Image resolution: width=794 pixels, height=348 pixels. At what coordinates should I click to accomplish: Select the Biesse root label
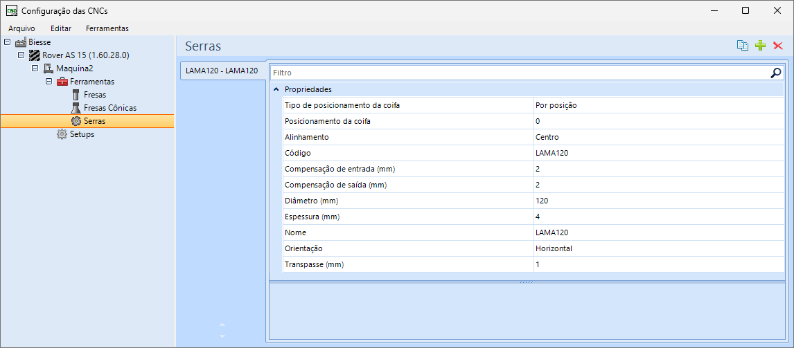tap(39, 42)
